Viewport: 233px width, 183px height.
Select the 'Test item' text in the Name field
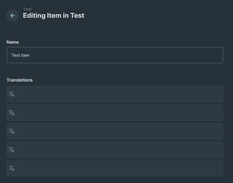(x=21, y=55)
